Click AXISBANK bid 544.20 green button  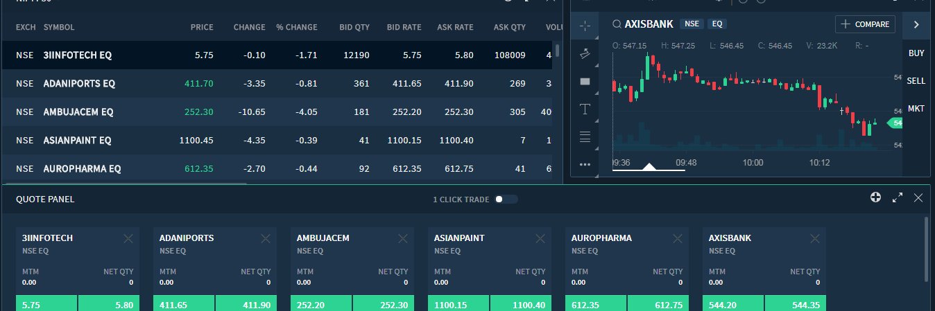pyautogui.click(x=733, y=303)
